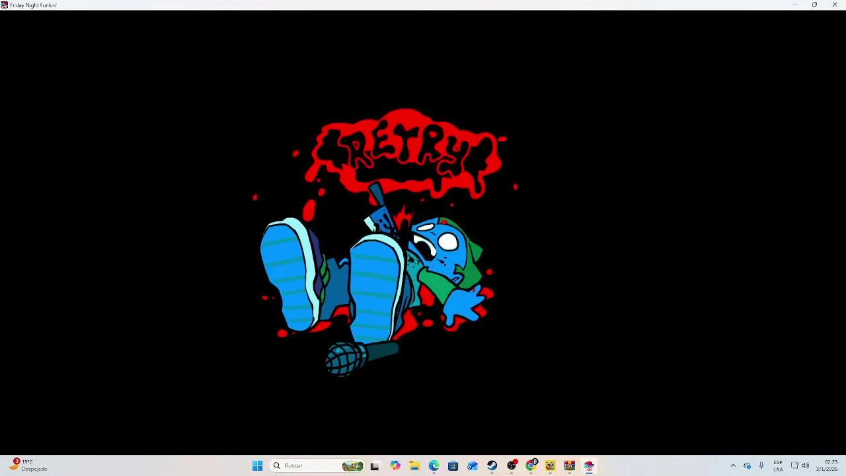Click Friday Night Funkin' title bar icon
Viewport: 846px width, 476px height.
point(5,5)
